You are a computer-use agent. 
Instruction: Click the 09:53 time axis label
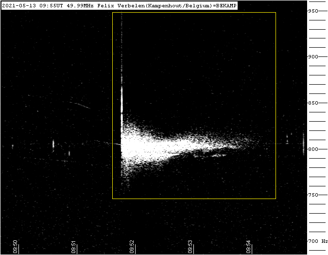coord(190,247)
